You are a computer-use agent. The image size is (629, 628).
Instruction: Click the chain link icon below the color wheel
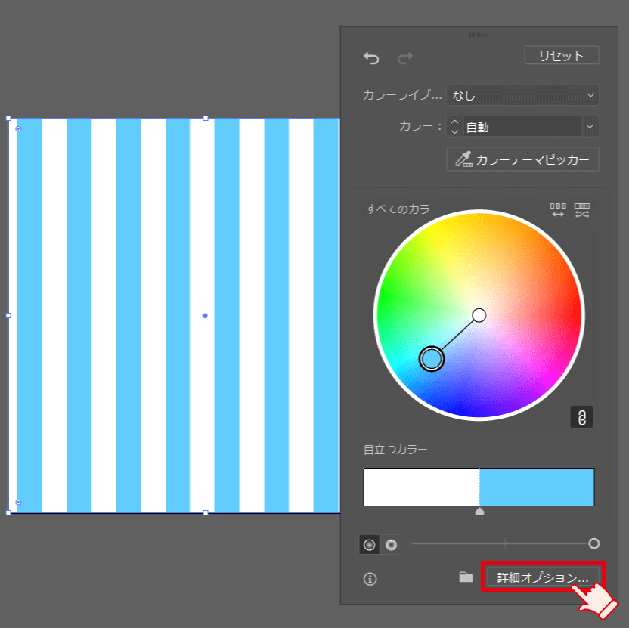tap(581, 416)
